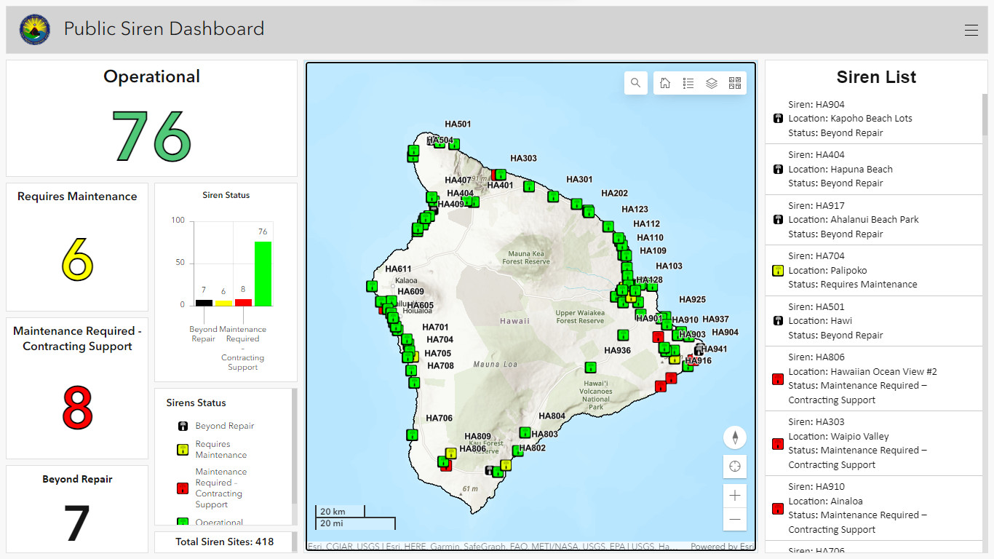Click the green Operational bar in chart
This screenshot has width=994, height=559.
pos(263,274)
